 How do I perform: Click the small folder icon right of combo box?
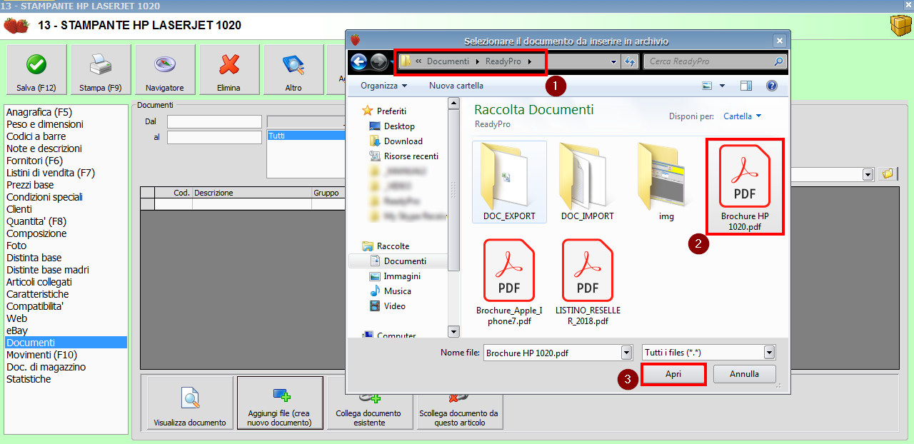(x=888, y=174)
